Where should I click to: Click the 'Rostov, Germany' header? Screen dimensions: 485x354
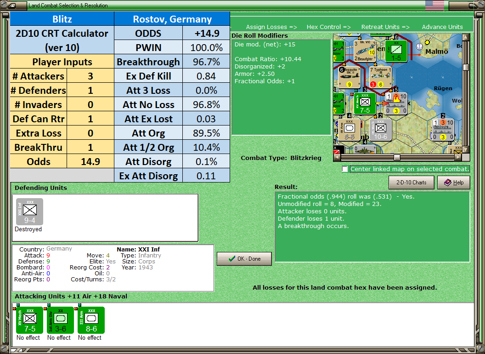pos(172,19)
